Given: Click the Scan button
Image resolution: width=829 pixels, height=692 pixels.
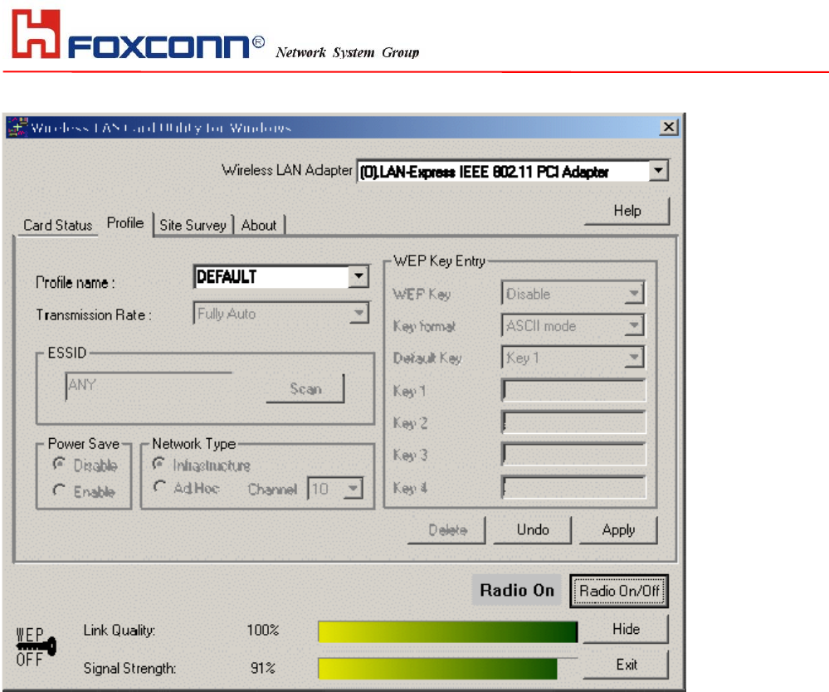Looking at the screenshot, I should [305, 389].
